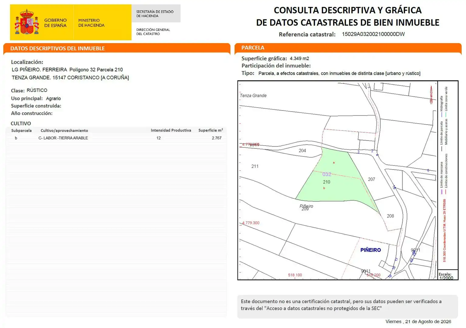Click the 'Participación del inmueble:' label
The width and height of the screenshot is (466, 328).
276,66
